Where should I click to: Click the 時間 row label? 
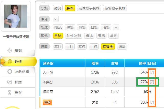(x=45, y=46)
